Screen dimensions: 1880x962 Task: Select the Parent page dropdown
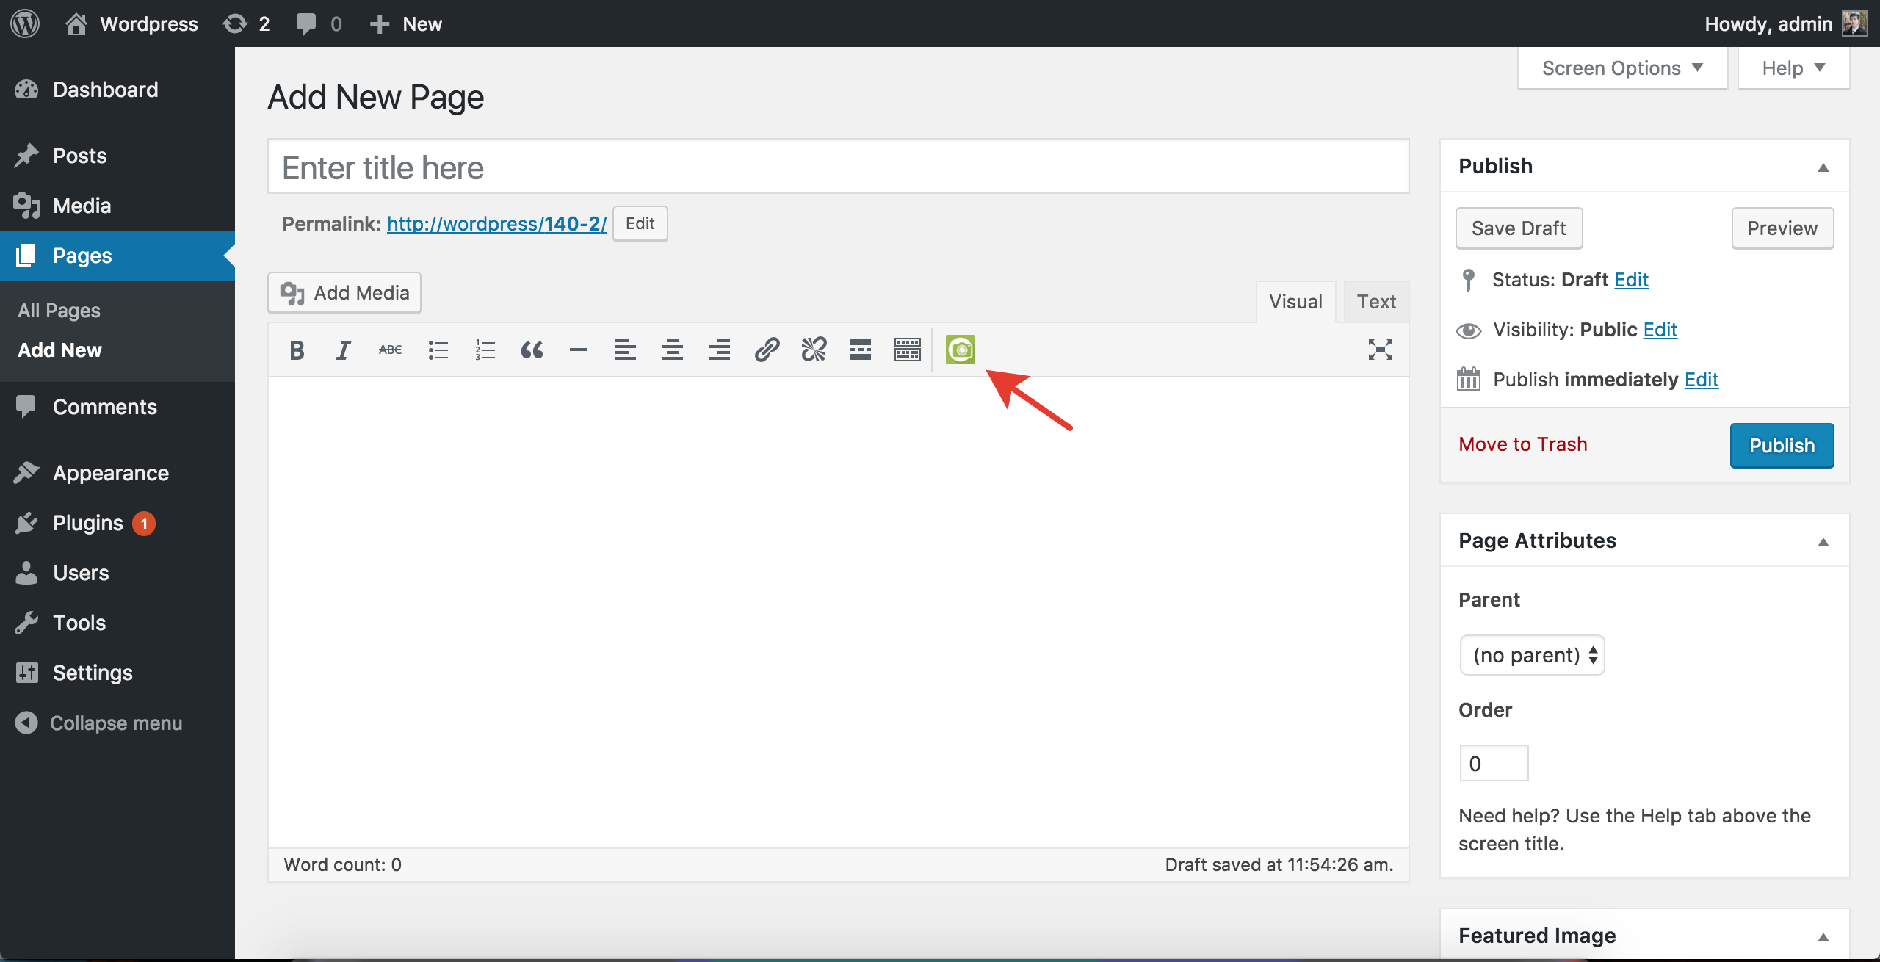pyautogui.click(x=1530, y=654)
